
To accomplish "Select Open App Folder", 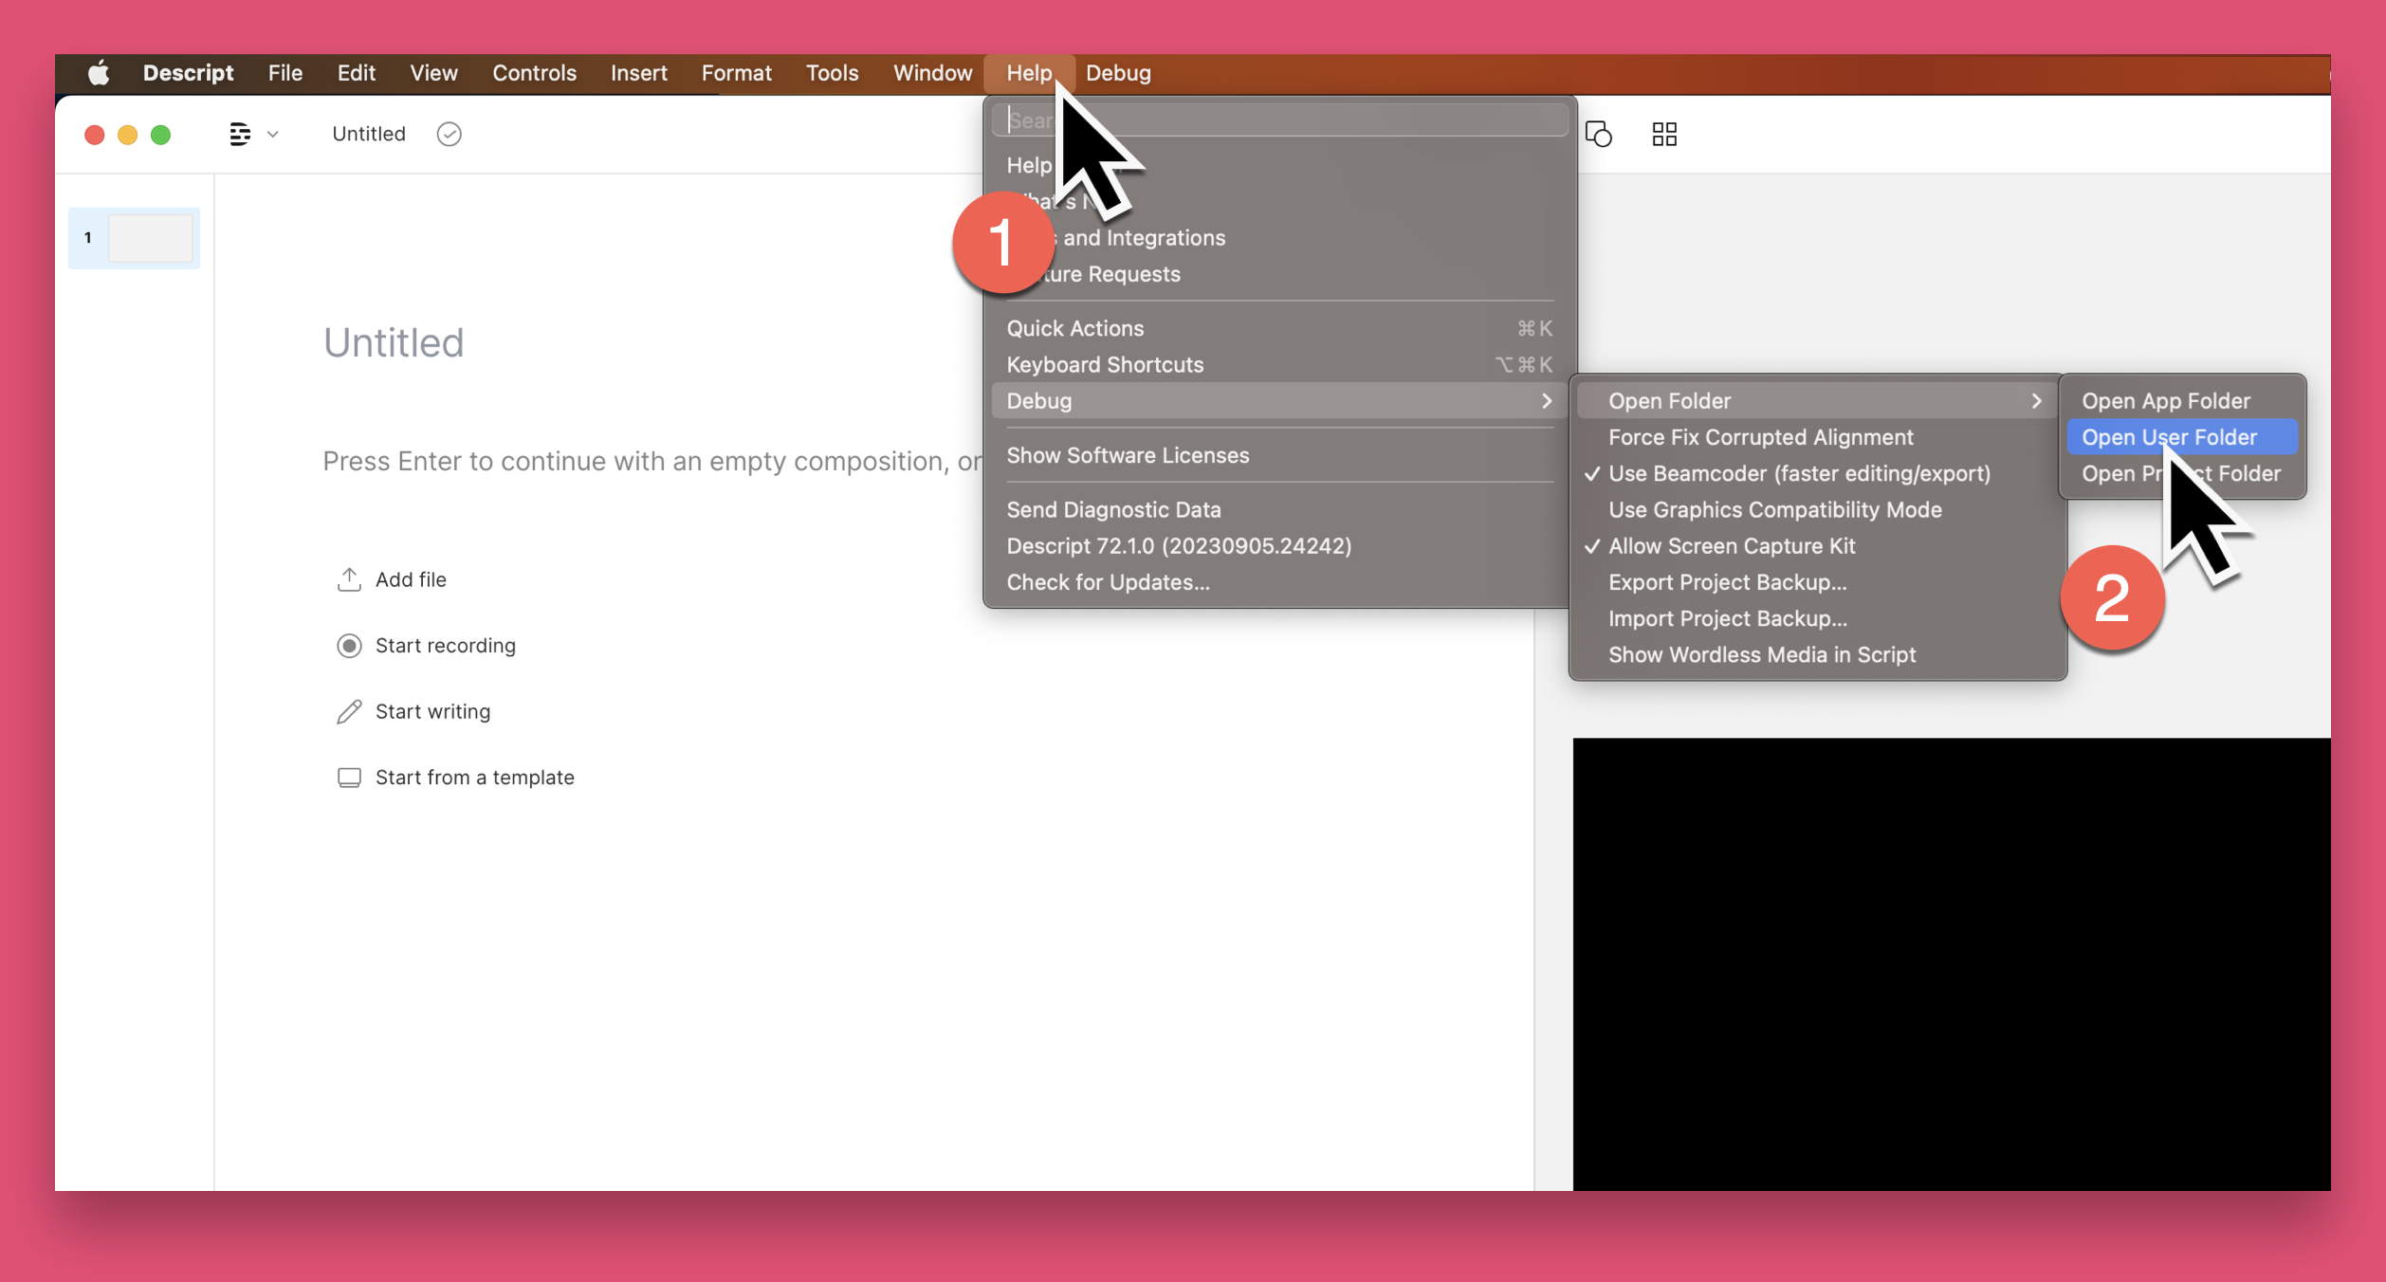I will click(x=2182, y=400).
